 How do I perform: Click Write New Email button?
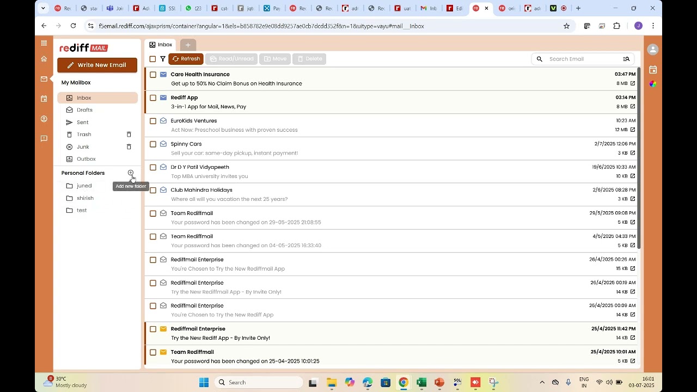pyautogui.click(x=97, y=65)
